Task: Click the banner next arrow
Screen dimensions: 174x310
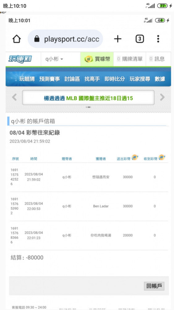Action: pos(162,97)
